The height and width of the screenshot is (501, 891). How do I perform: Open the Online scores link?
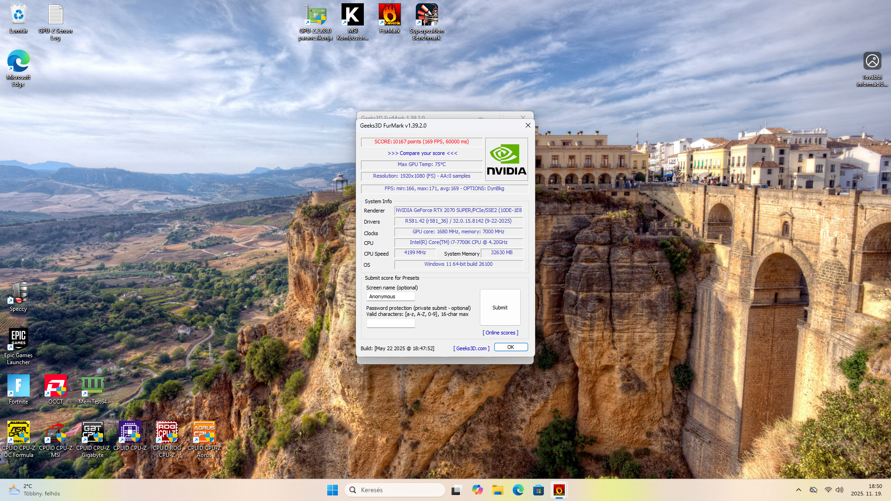tap(500, 333)
